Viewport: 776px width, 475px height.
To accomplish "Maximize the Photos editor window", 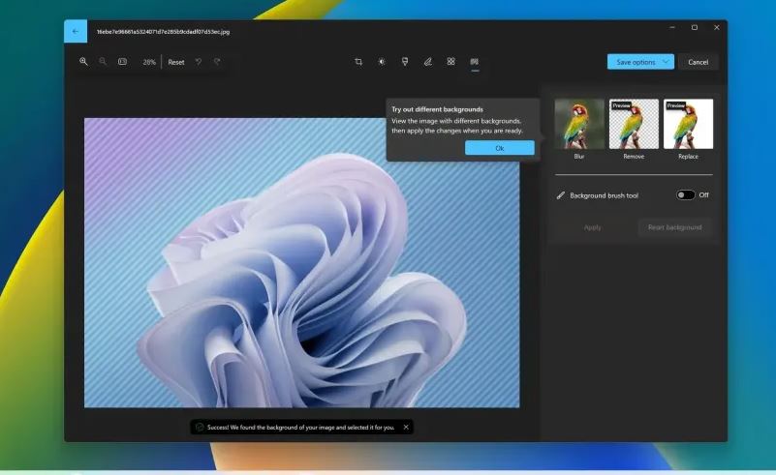I will pyautogui.click(x=695, y=28).
